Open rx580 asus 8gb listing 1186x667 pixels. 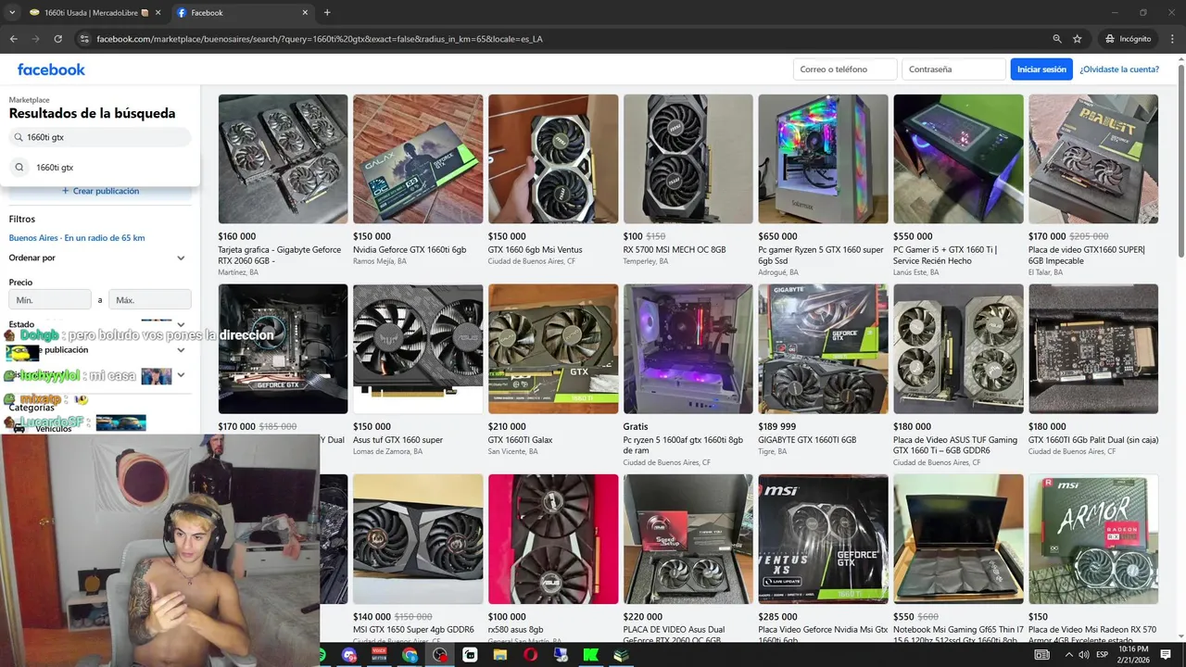(x=553, y=558)
